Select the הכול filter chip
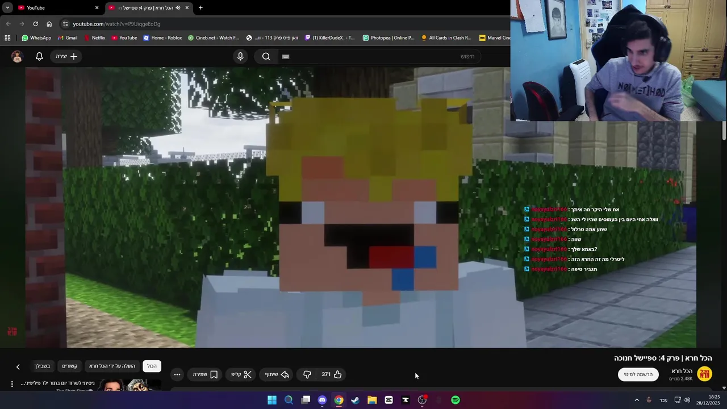 [152, 366]
